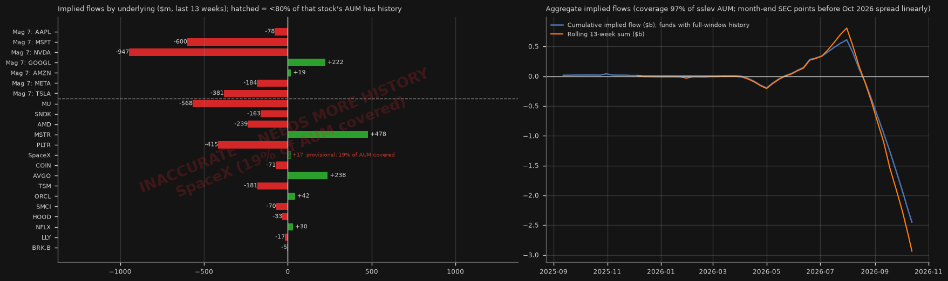Click the 'Mag 7: GOOGL' axis label

tap(28, 63)
